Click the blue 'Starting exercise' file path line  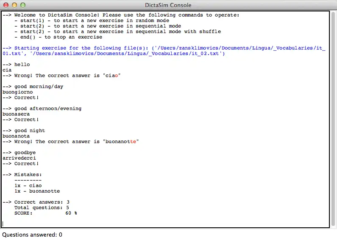tap(164, 48)
